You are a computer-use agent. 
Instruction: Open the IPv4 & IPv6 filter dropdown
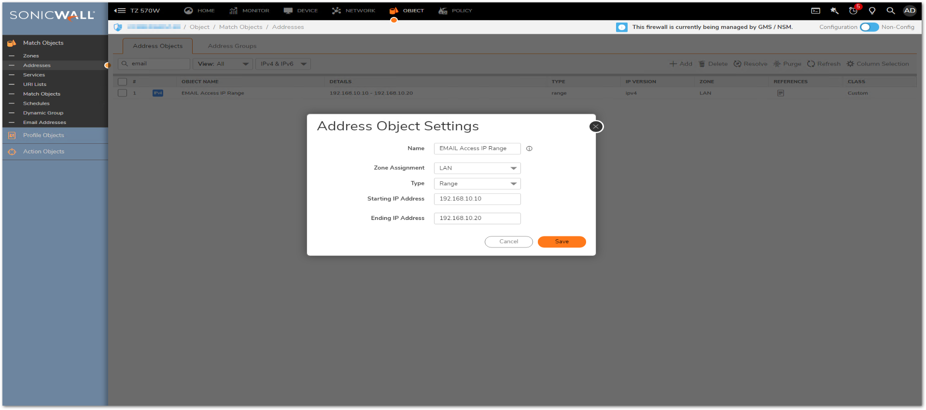[x=283, y=64]
